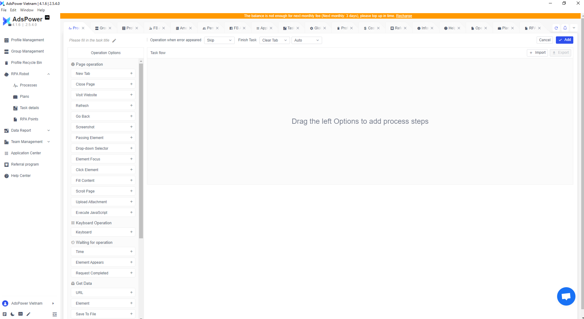The height and width of the screenshot is (319, 584).
Task: Open Profile Recycle Bin from the sidebar
Action: [26, 62]
